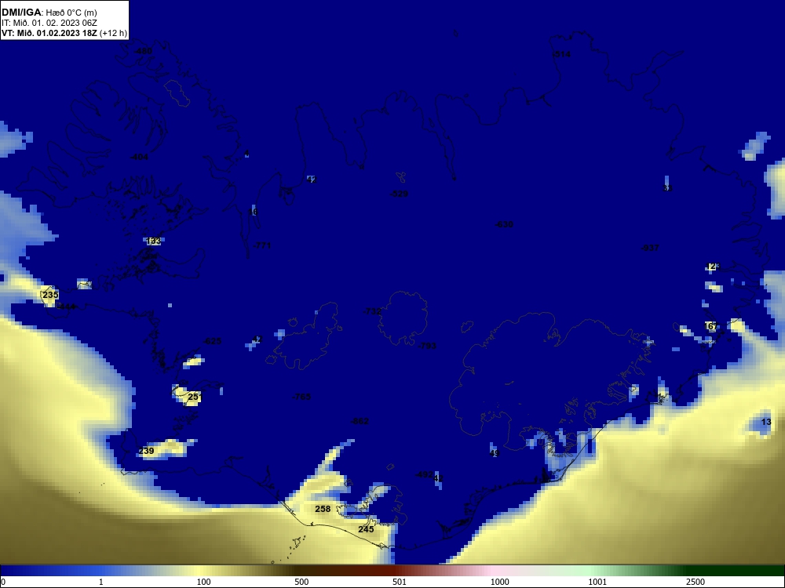Click the color scale legend bar
The height and width of the screenshot is (588, 785).
(x=392, y=571)
